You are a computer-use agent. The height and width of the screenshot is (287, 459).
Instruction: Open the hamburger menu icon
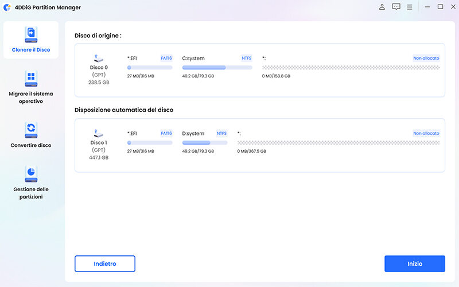pos(410,7)
